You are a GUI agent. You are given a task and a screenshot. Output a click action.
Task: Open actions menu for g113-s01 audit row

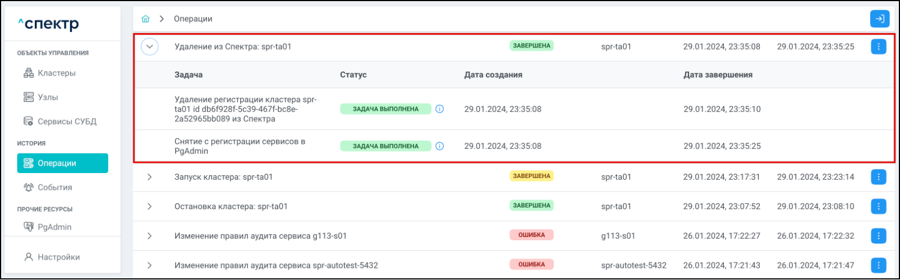[878, 236]
